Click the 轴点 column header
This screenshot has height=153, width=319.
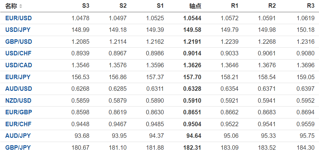click(x=195, y=6)
